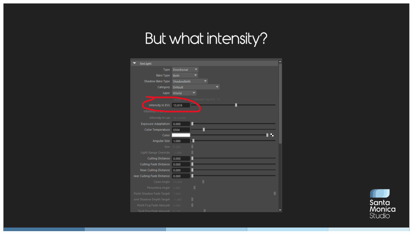
Task: Click the checkered texture map icon beside Color
Action: click(272, 135)
